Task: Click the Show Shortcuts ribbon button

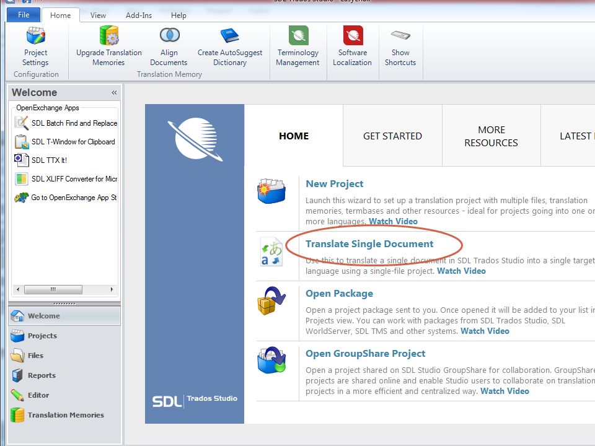Action: [x=400, y=47]
